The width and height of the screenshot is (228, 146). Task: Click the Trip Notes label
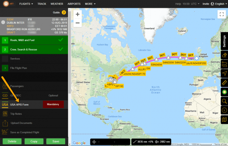[x=16, y=114]
